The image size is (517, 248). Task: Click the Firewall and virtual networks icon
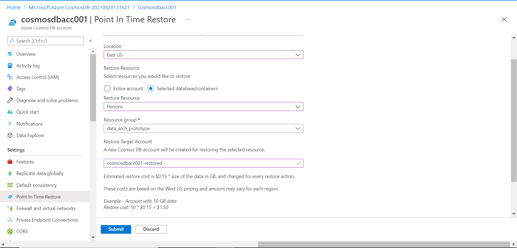tap(10, 208)
